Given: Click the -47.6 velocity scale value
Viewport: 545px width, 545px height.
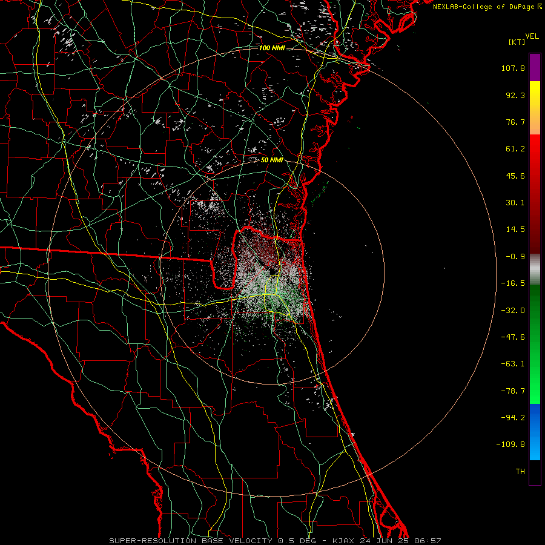Looking at the screenshot, I should tap(513, 337).
